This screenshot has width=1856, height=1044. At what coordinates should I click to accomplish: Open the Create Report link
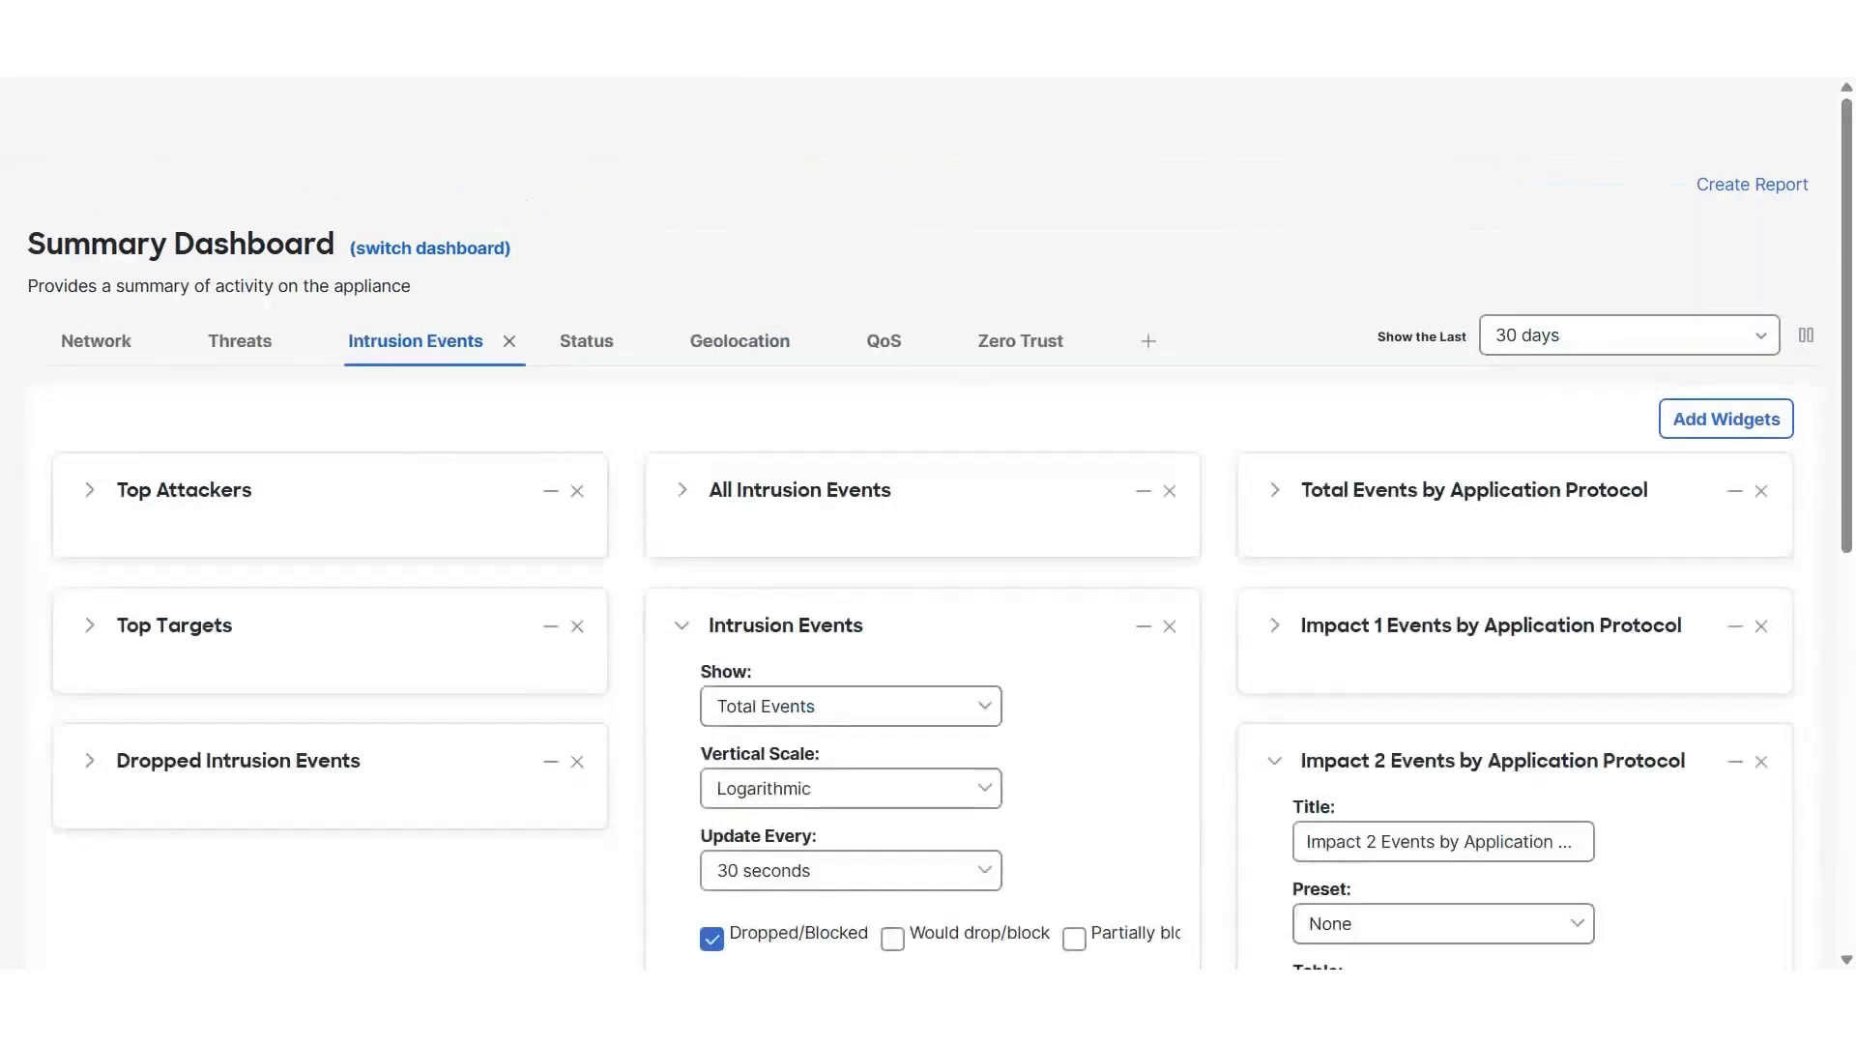(x=1752, y=185)
